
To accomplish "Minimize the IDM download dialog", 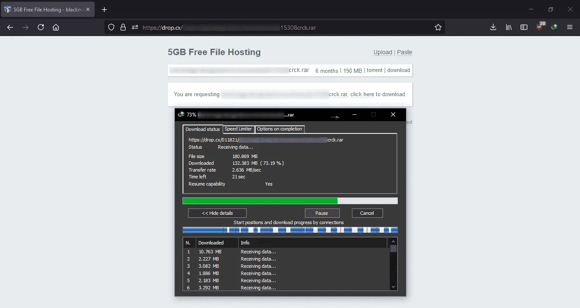I will [x=355, y=114].
